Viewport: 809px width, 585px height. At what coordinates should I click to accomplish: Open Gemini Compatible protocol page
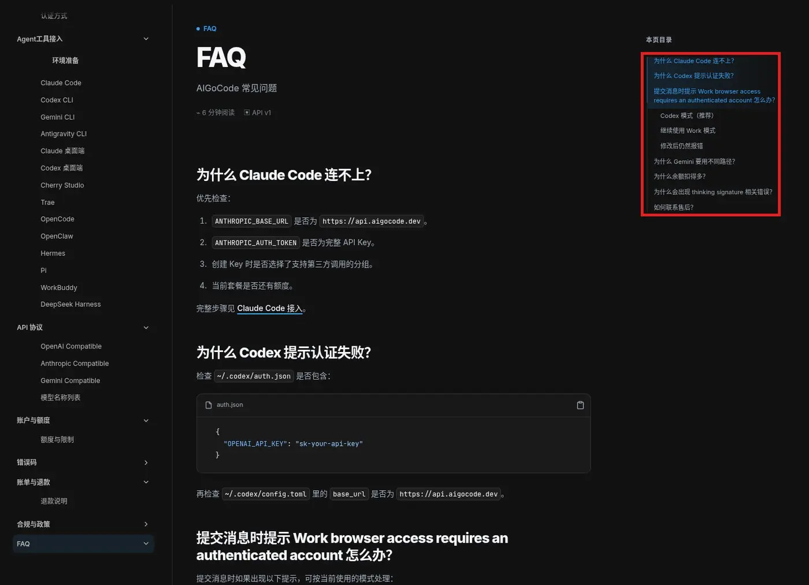click(x=70, y=381)
